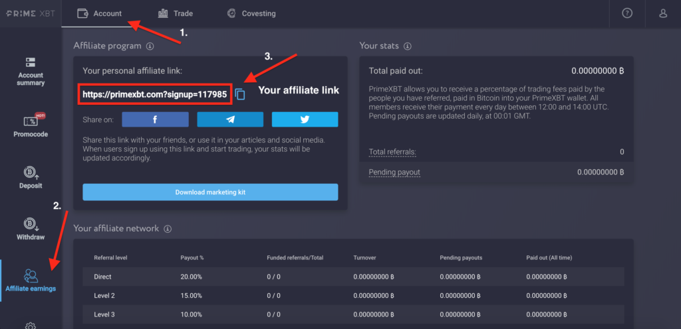Open the Covesting tab
The image size is (681, 329).
click(x=251, y=13)
